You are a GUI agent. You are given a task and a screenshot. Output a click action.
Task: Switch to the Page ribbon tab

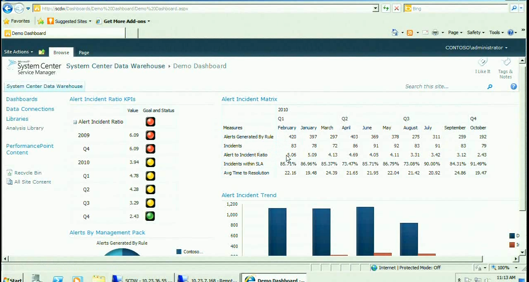(x=84, y=53)
